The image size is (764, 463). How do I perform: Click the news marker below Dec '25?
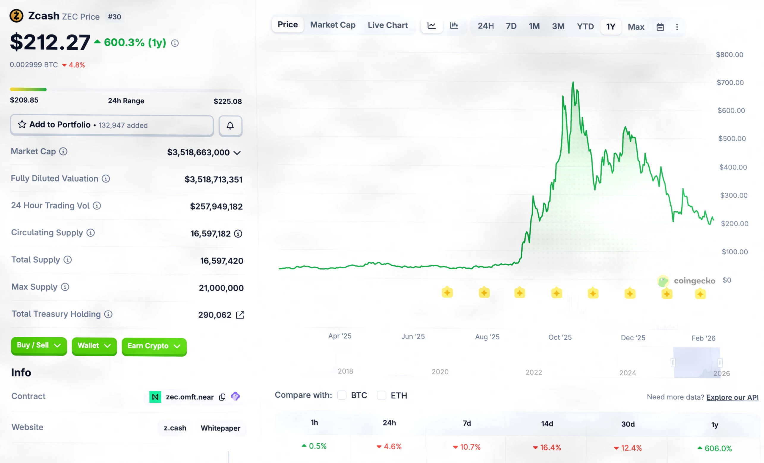coord(630,293)
